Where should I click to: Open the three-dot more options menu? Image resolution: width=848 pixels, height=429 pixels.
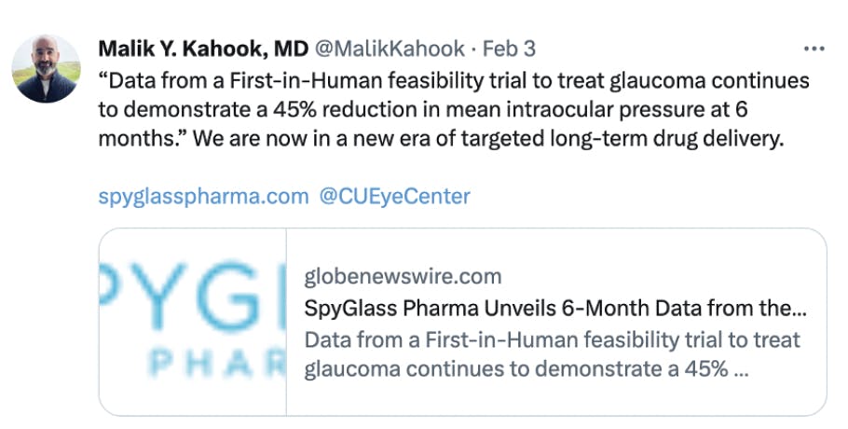813,48
